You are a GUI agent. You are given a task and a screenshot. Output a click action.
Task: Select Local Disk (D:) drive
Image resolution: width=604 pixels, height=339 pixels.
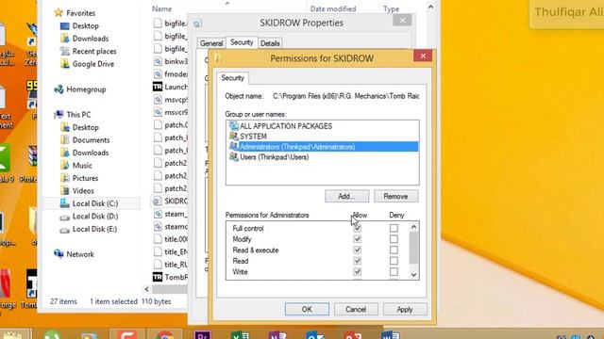tap(95, 216)
